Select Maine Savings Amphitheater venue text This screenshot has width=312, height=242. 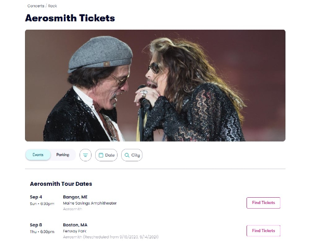pyautogui.click(x=89, y=203)
